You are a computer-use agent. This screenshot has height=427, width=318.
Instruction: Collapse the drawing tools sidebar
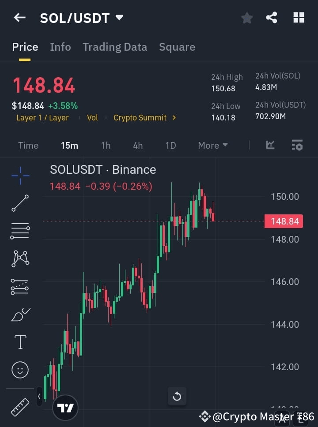point(39,397)
